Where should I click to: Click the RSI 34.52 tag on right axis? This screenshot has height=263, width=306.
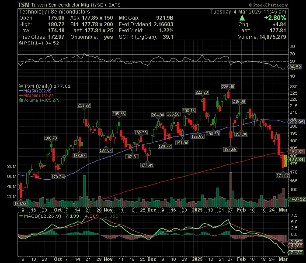(x=295, y=67)
